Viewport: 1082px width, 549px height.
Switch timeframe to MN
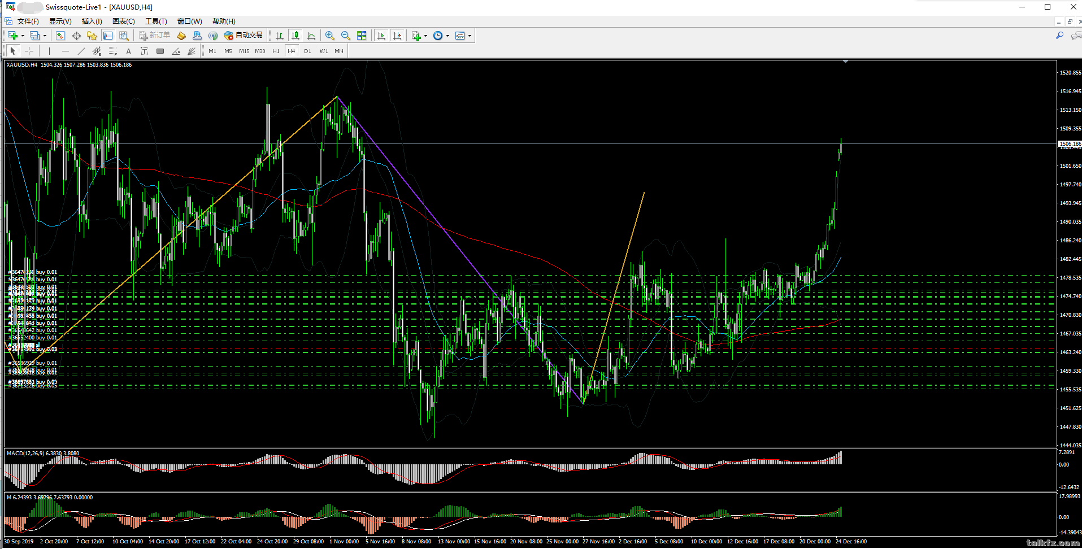click(339, 51)
